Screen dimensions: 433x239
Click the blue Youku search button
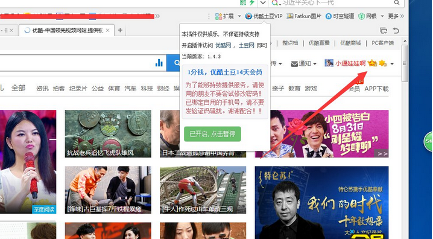(x=174, y=63)
